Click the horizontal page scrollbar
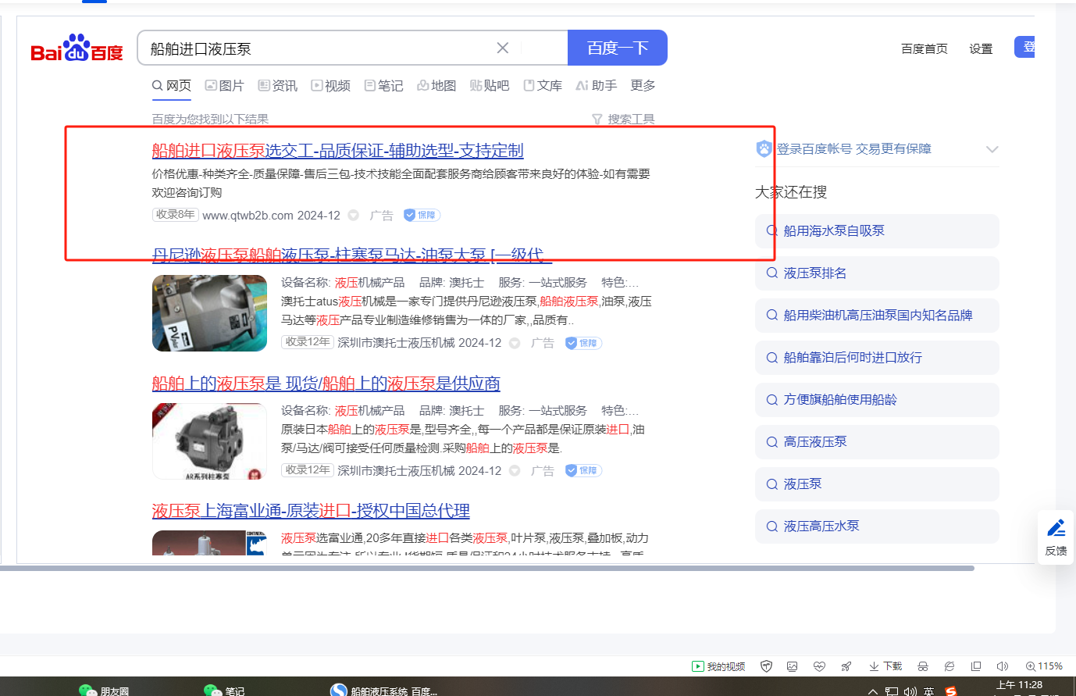This screenshot has width=1076, height=696. click(x=487, y=569)
